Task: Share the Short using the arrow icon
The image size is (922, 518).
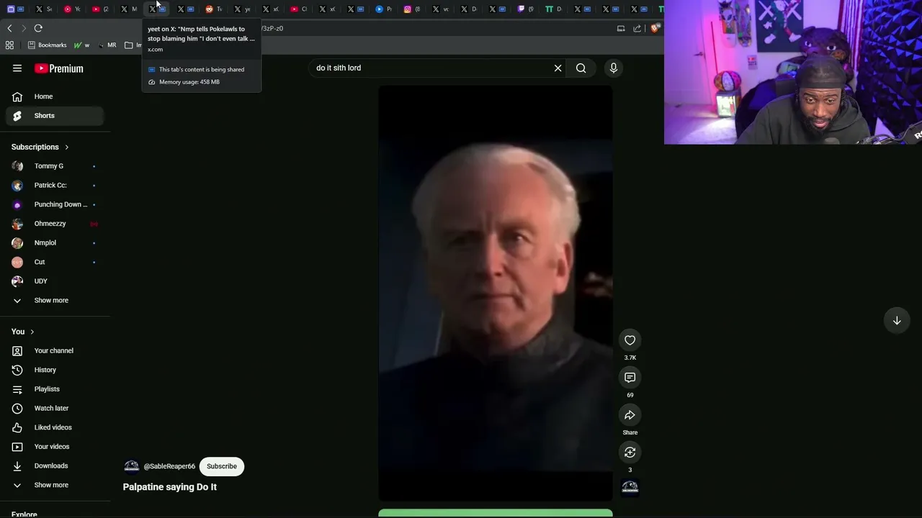Action: [x=630, y=415]
